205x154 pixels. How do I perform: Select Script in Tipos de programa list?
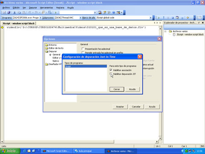click(86, 66)
